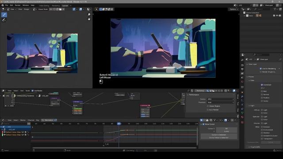Toggle the Use Nodes checkbox
The height and width of the screenshot is (159, 283).
coord(32,91)
